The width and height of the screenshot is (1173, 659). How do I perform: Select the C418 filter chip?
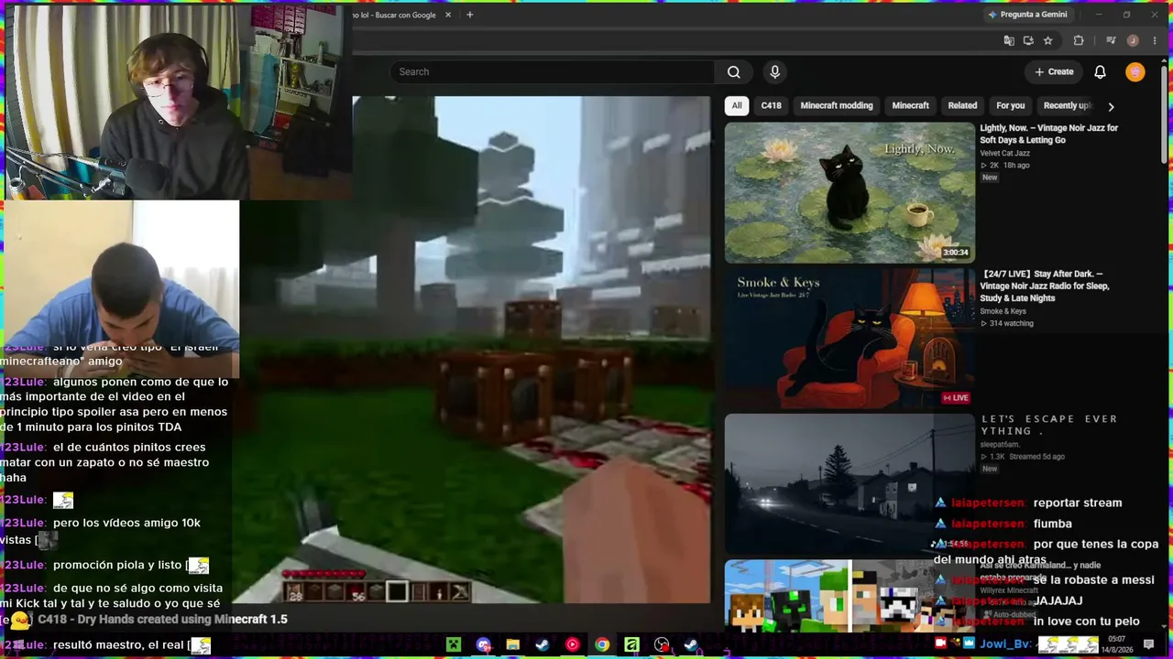pos(772,105)
